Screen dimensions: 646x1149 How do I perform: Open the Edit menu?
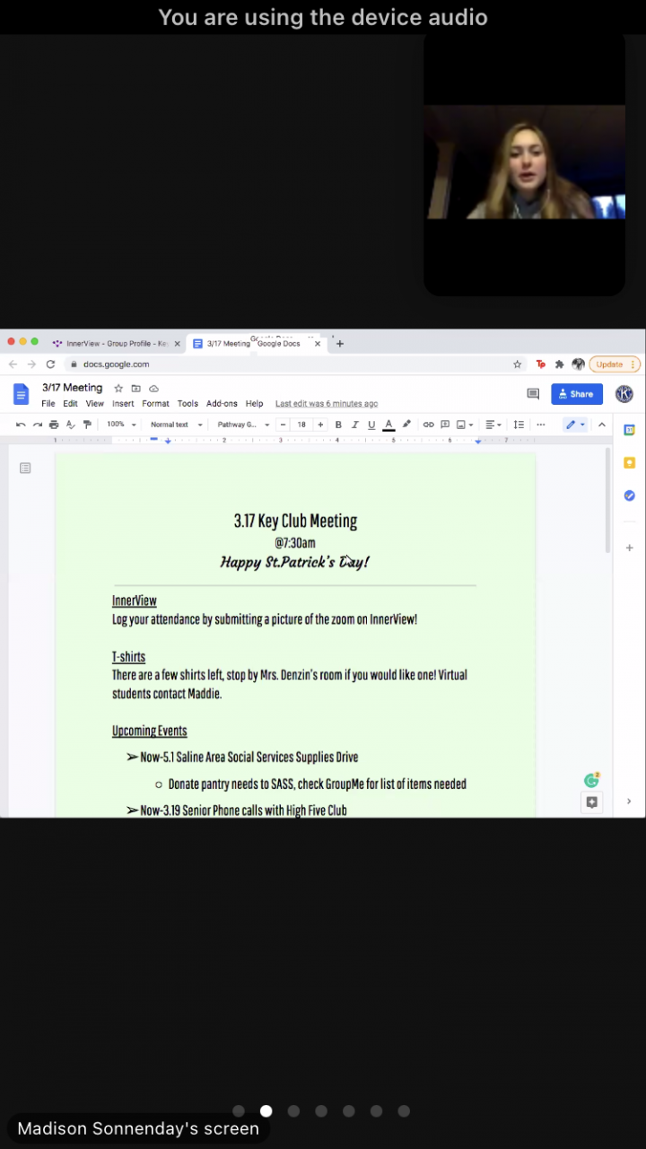point(70,404)
